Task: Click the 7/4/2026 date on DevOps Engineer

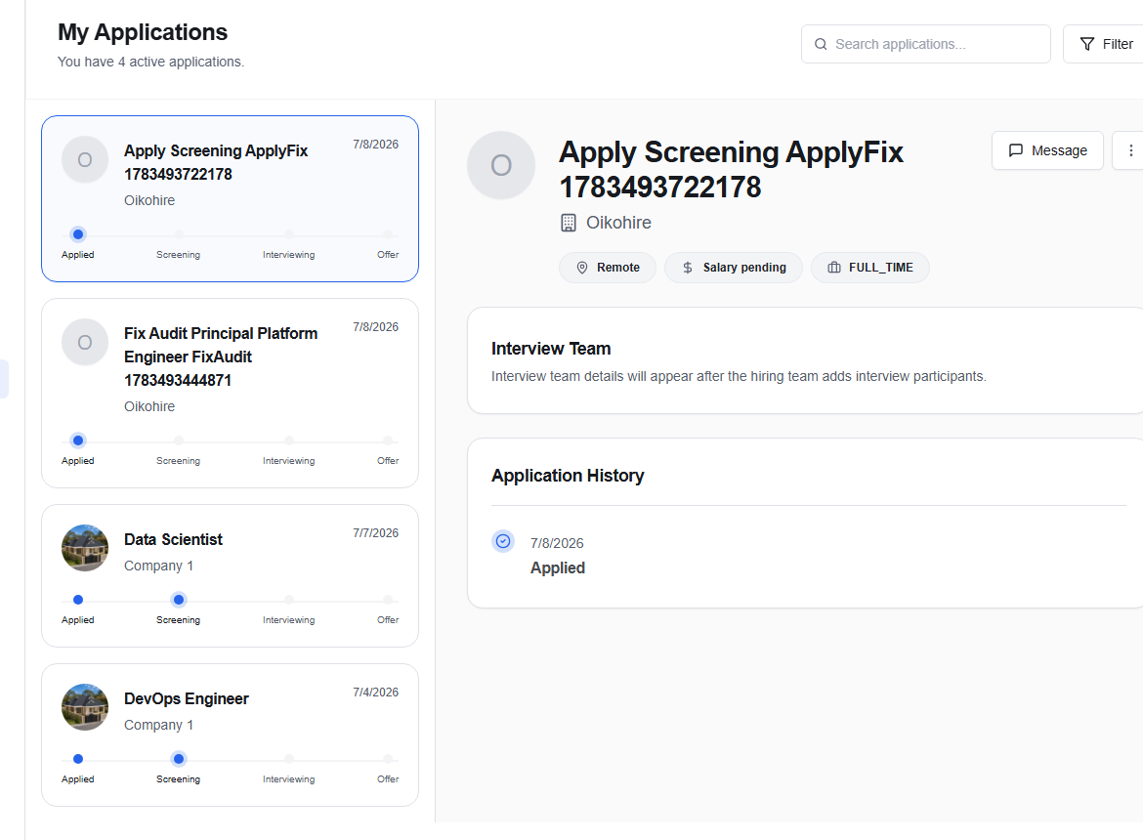Action: point(375,693)
